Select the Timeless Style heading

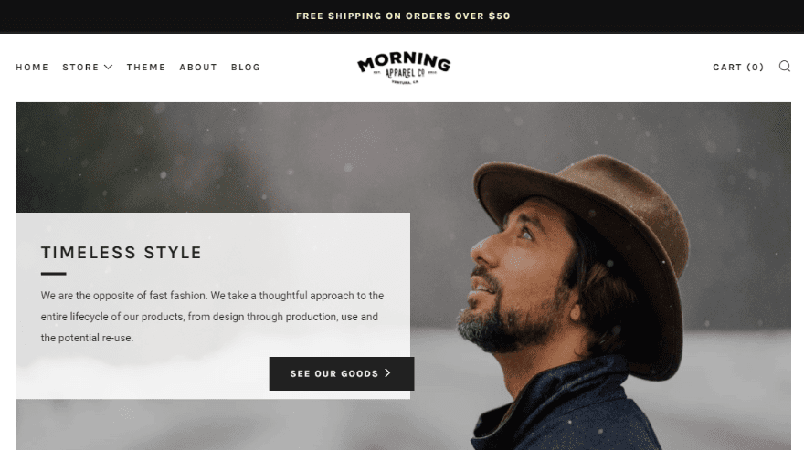point(121,253)
